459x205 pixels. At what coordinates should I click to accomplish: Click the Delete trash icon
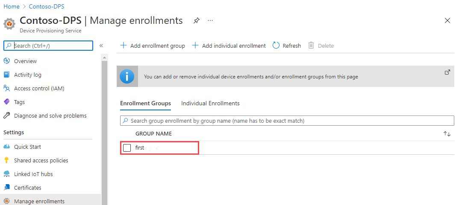[x=311, y=46]
